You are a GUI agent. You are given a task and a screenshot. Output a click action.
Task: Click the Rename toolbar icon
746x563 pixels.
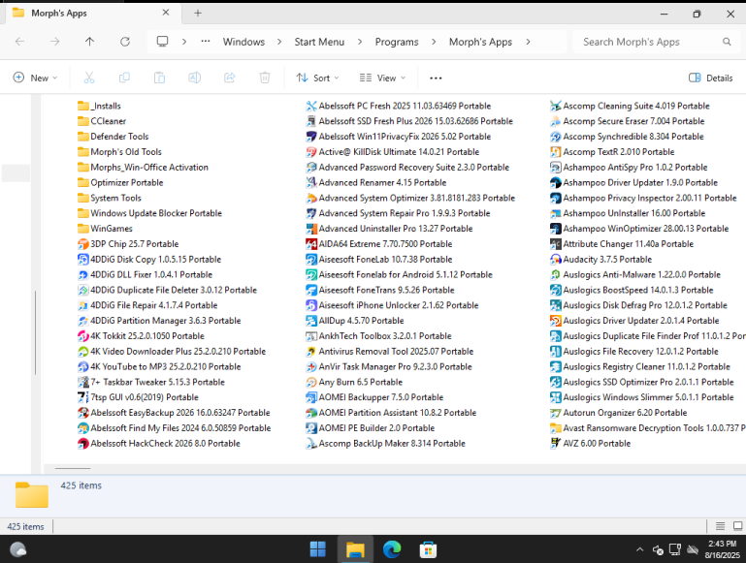[x=195, y=78]
